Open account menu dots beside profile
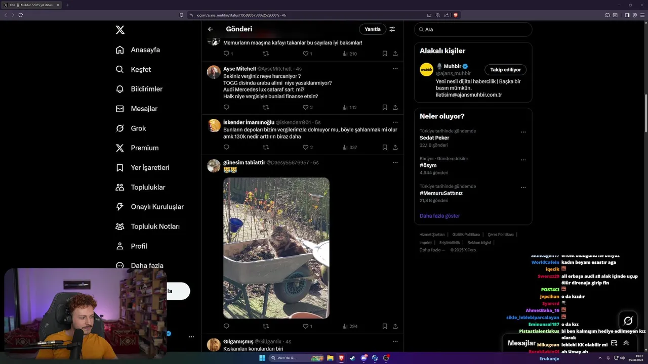 point(191,337)
